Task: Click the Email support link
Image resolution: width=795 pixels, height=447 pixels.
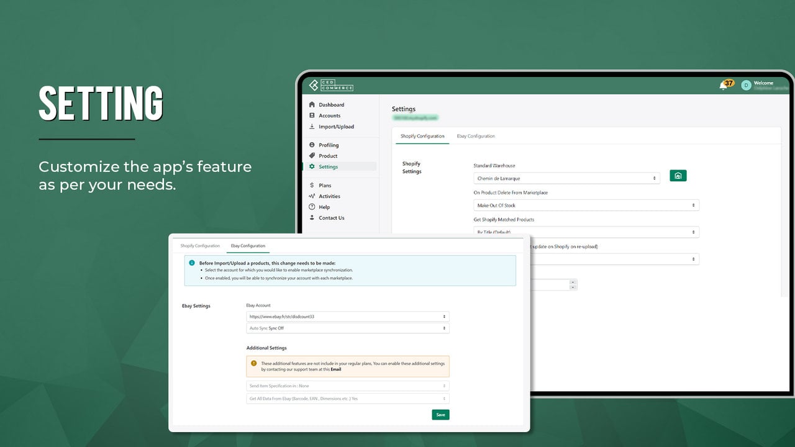Action: (x=335, y=369)
